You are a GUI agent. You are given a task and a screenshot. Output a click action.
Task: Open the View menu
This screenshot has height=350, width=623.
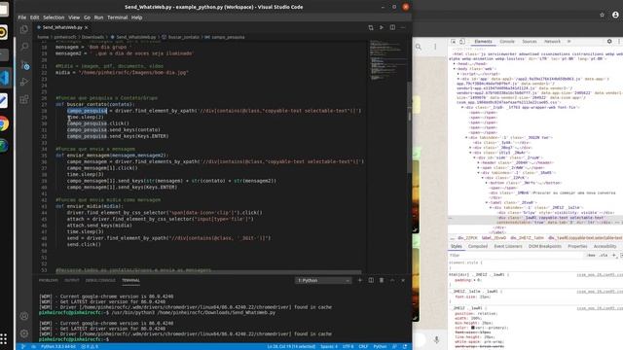click(x=74, y=17)
